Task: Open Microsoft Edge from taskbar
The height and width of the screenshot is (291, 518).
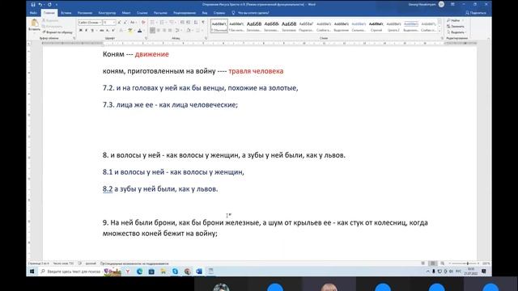Action: (x=139, y=272)
